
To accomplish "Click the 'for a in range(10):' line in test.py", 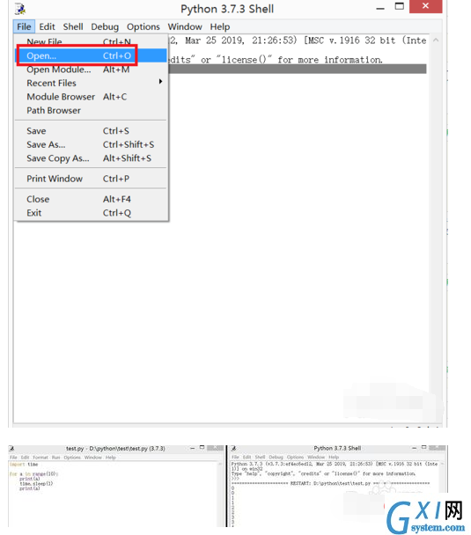I will pyautogui.click(x=34, y=474).
